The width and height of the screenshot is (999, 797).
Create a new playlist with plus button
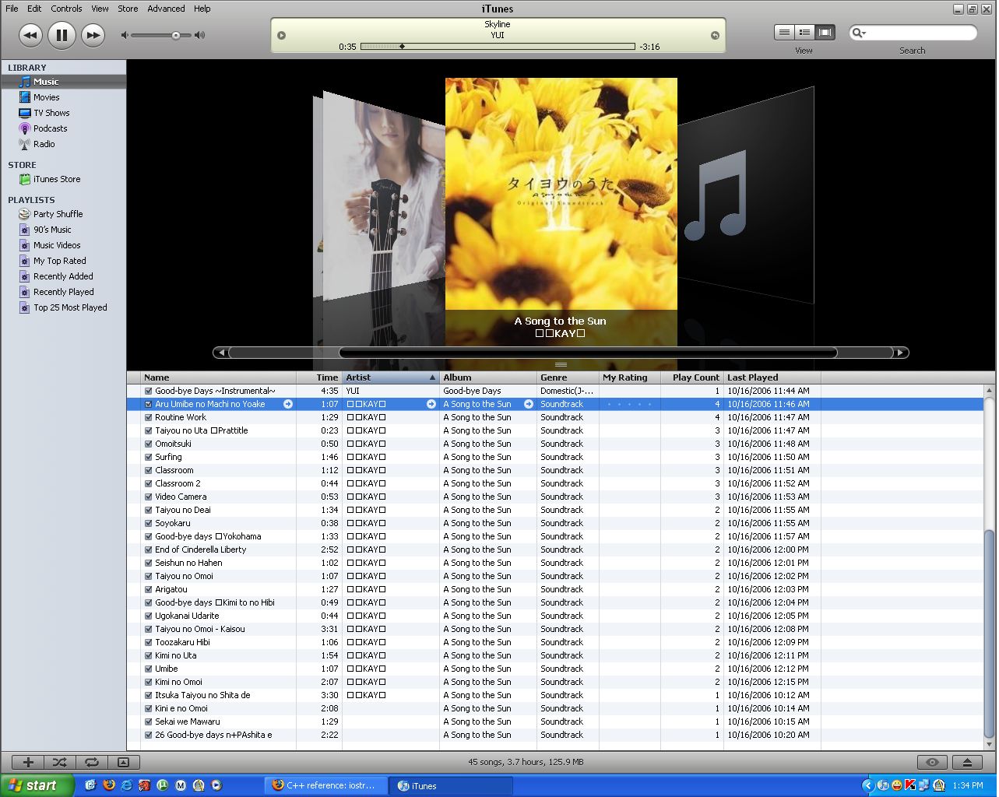coord(28,762)
